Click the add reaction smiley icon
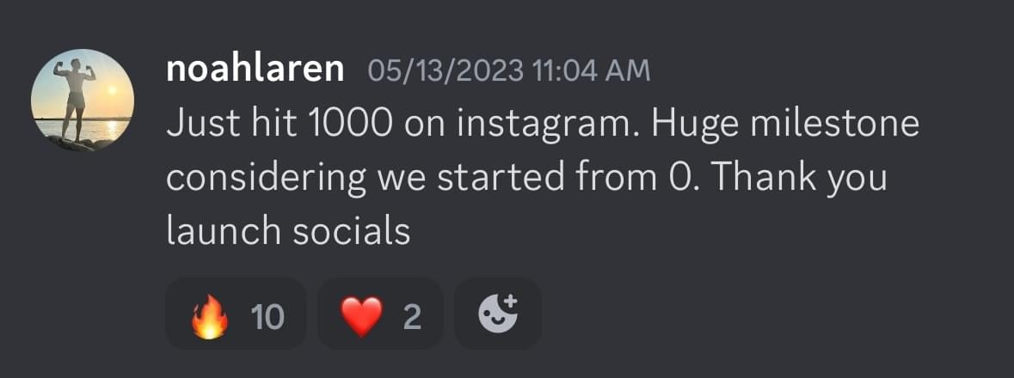The image size is (1014, 378). point(498,314)
